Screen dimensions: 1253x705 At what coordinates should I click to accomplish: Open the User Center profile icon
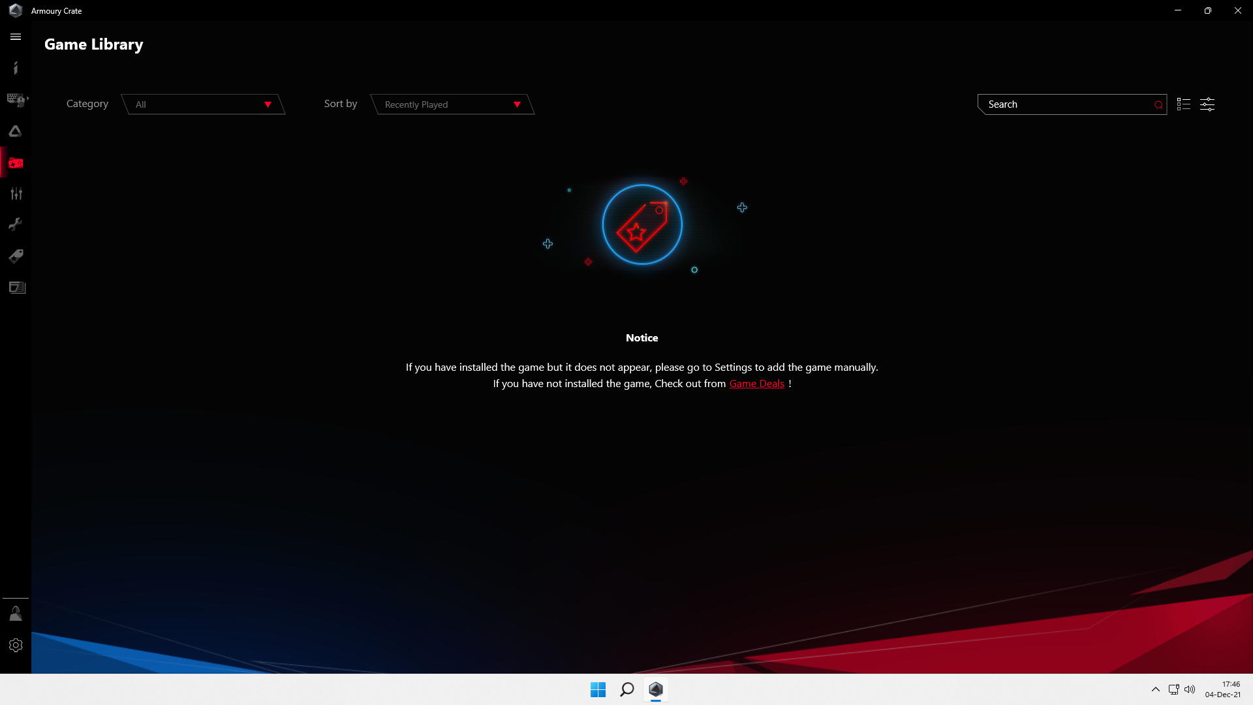point(16,614)
